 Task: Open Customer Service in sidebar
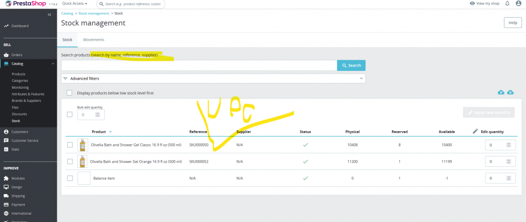point(25,141)
